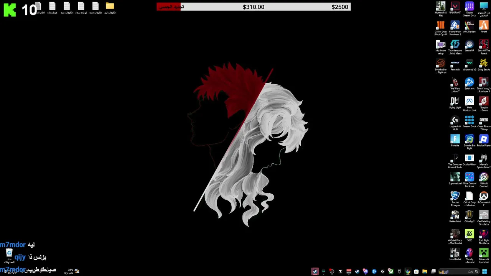Open PowerWash Simulator 2 shortcut
This screenshot has height=276, width=491.
[x=455, y=28]
